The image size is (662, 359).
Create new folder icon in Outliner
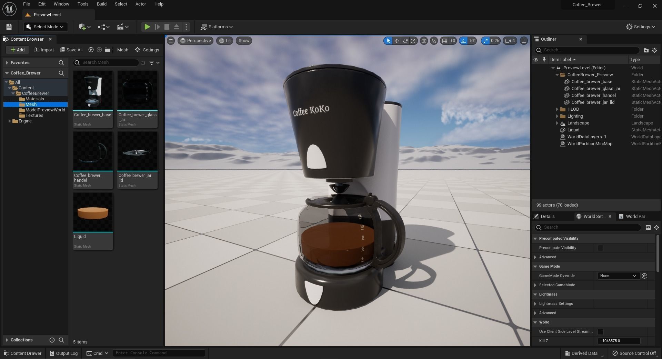tap(646, 50)
